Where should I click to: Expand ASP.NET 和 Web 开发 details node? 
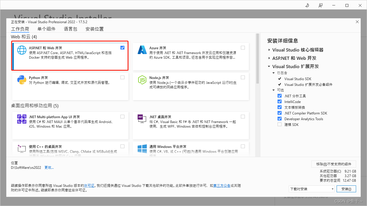(269, 58)
